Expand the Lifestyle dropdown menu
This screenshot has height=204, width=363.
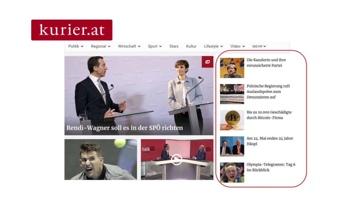(x=213, y=46)
